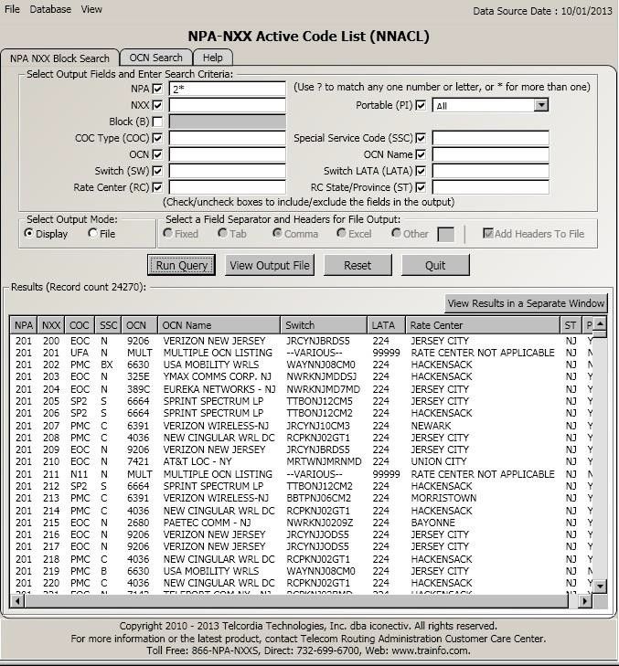Open the File menu
The width and height of the screenshot is (619, 666).
click(12, 9)
